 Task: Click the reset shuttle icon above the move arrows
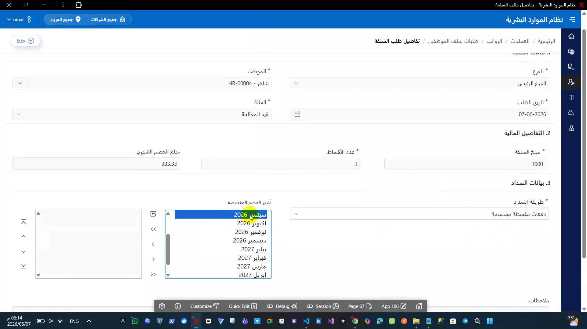point(153,214)
